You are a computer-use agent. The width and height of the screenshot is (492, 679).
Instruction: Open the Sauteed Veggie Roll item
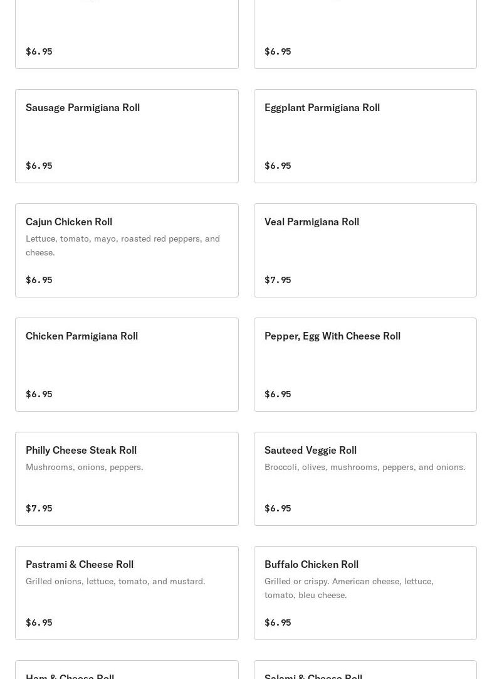365,479
